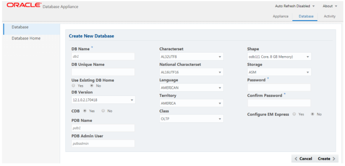The width and height of the screenshot is (345, 166).
Task: Select Yes for Configure EM Express
Action: [294, 114]
